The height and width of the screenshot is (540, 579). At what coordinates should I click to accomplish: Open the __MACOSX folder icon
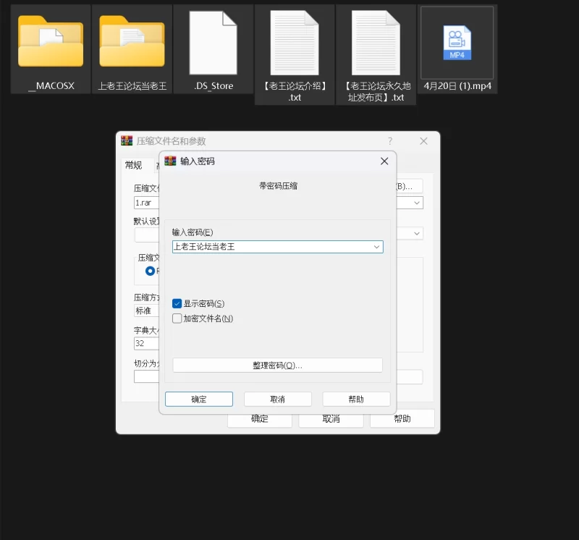point(51,43)
